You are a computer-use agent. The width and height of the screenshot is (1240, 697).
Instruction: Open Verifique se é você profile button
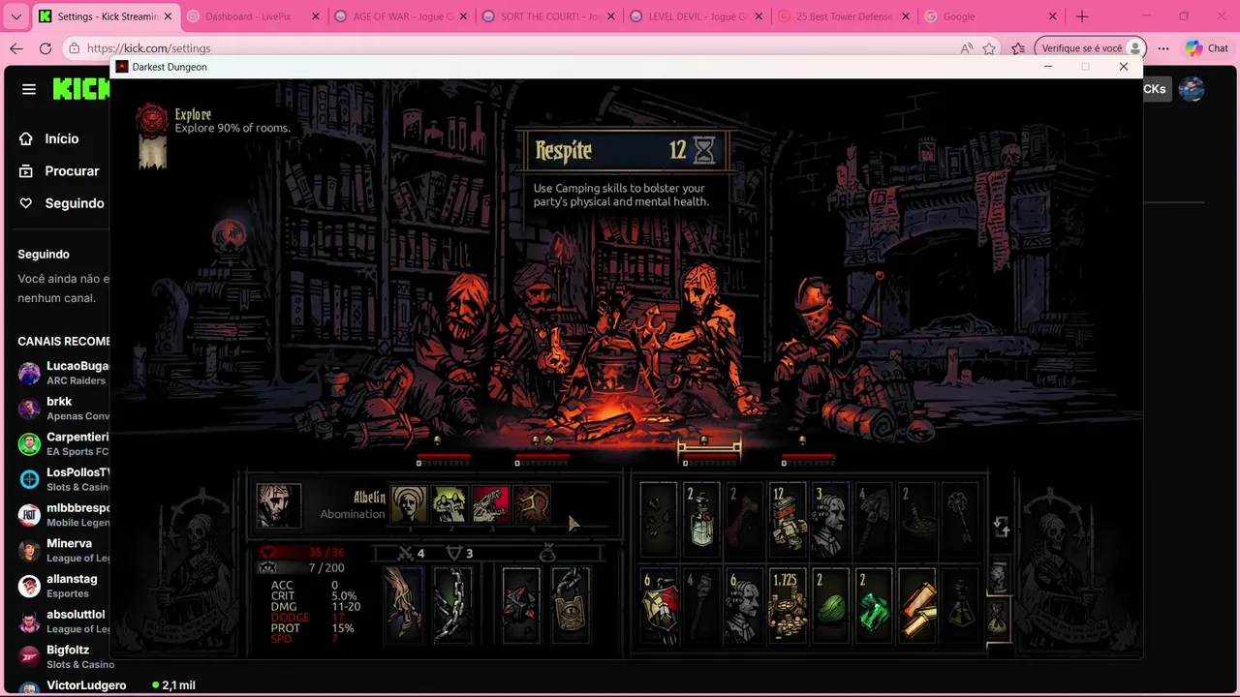pyautogui.click(x=1090, y=48)
